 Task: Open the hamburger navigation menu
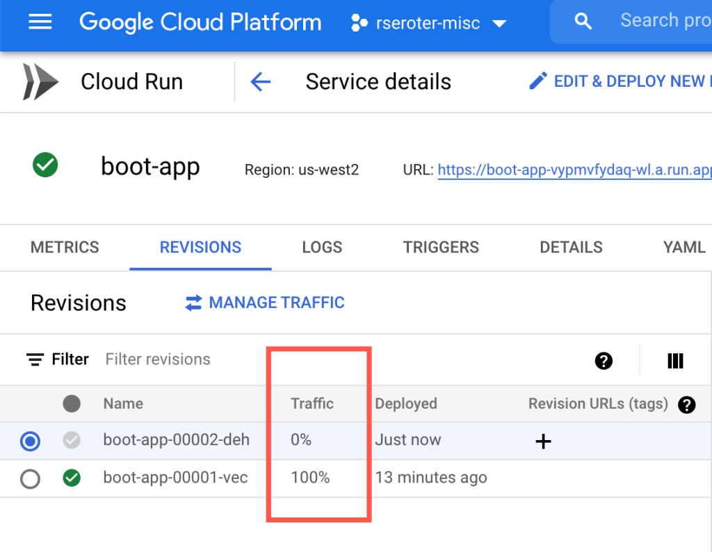pos(40,22)
